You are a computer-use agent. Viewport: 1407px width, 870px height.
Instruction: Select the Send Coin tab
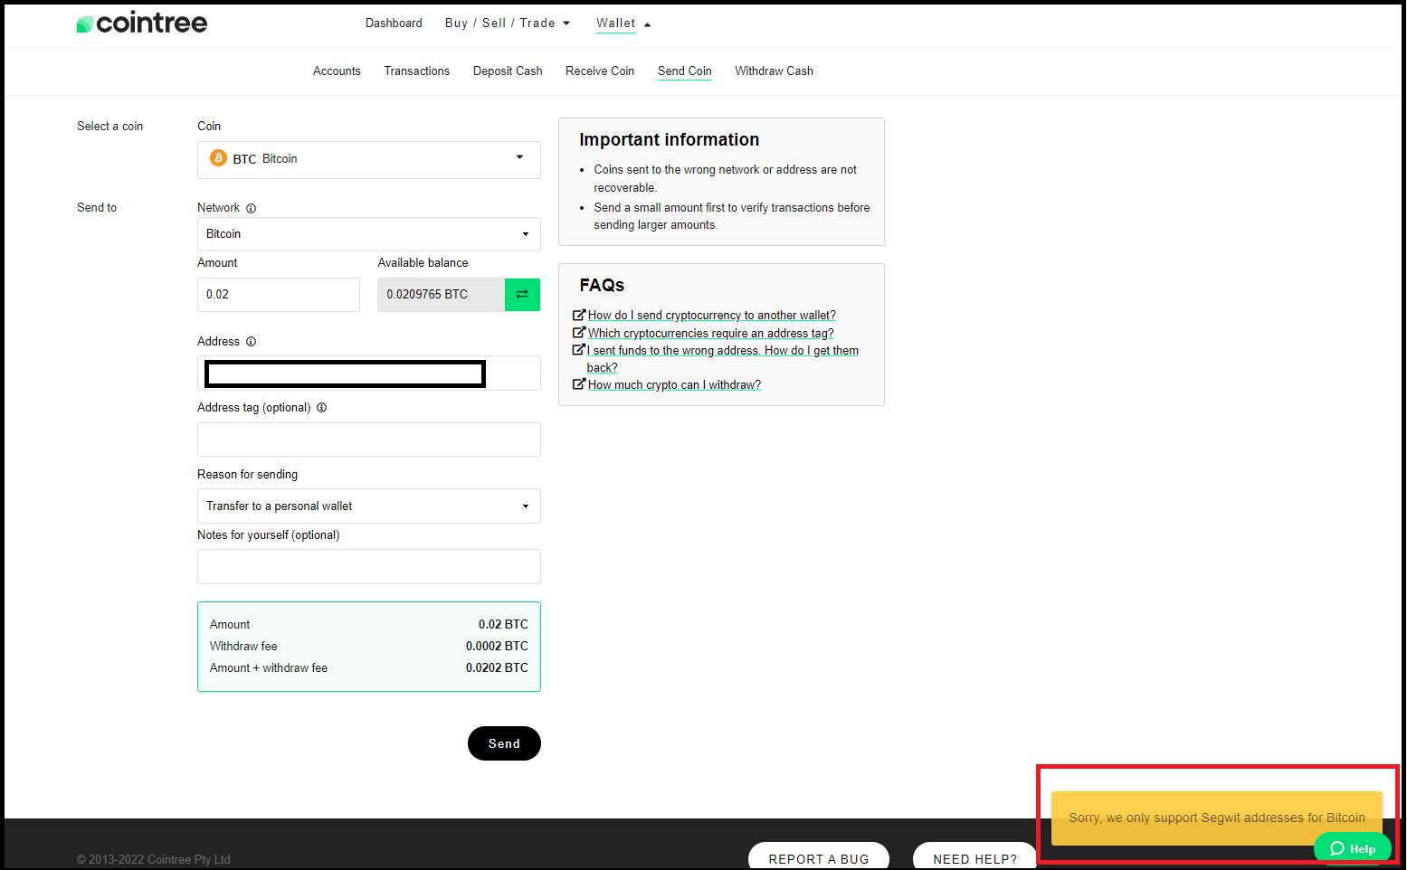[685, 71]
